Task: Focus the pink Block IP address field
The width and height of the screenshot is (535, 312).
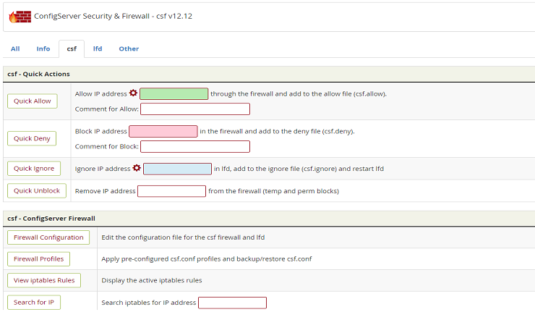Action: 163,131
